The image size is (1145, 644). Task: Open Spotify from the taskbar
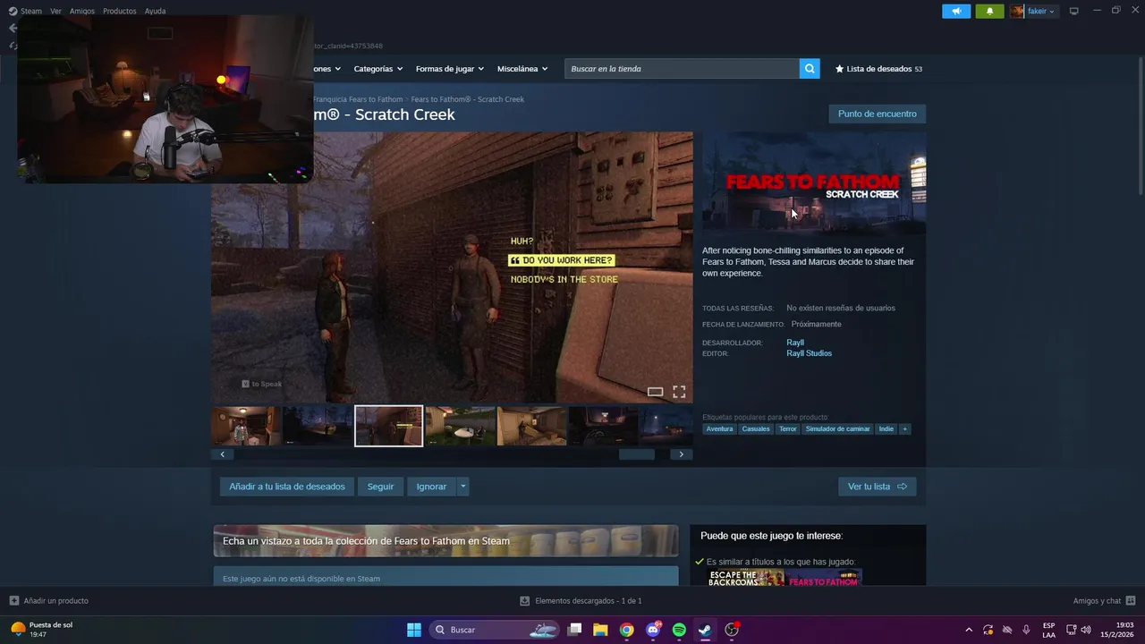pos(679,630)
